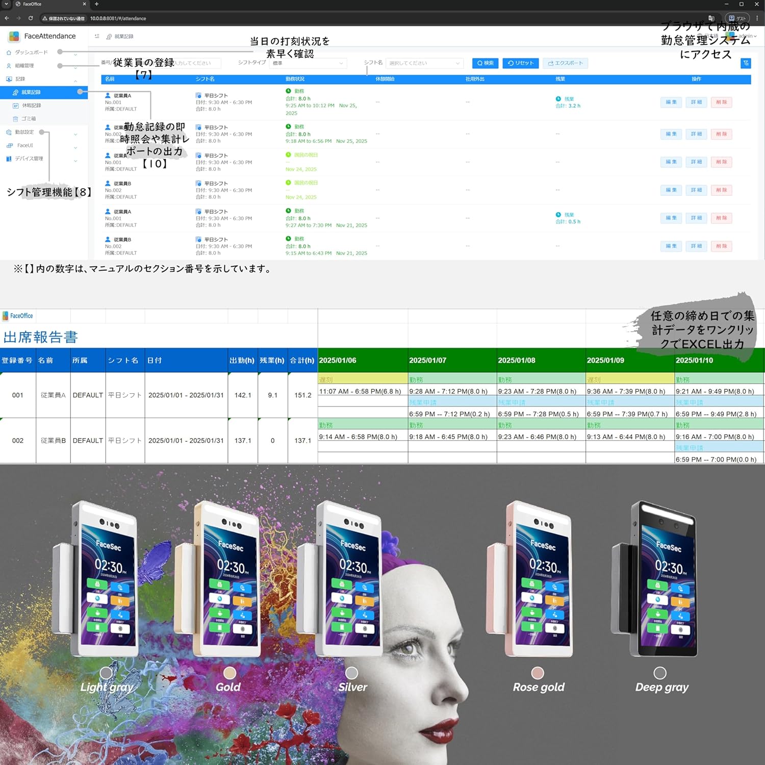Select the 就業記録 icon in the sidebar
The height and width of the screenshot is (765, 765).
point(16,92)
